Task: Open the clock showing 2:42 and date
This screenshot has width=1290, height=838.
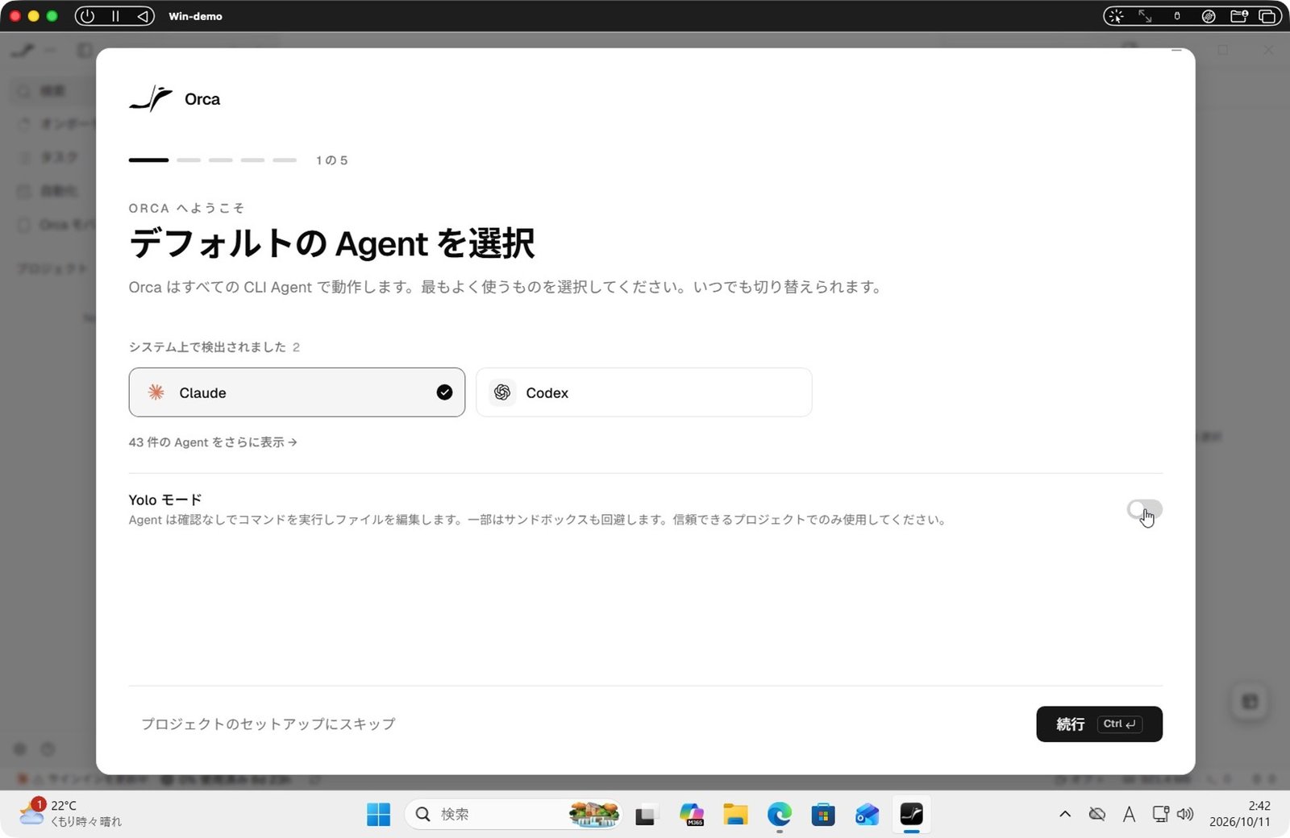Action: pyautogui.click(x=1240, y=814)
